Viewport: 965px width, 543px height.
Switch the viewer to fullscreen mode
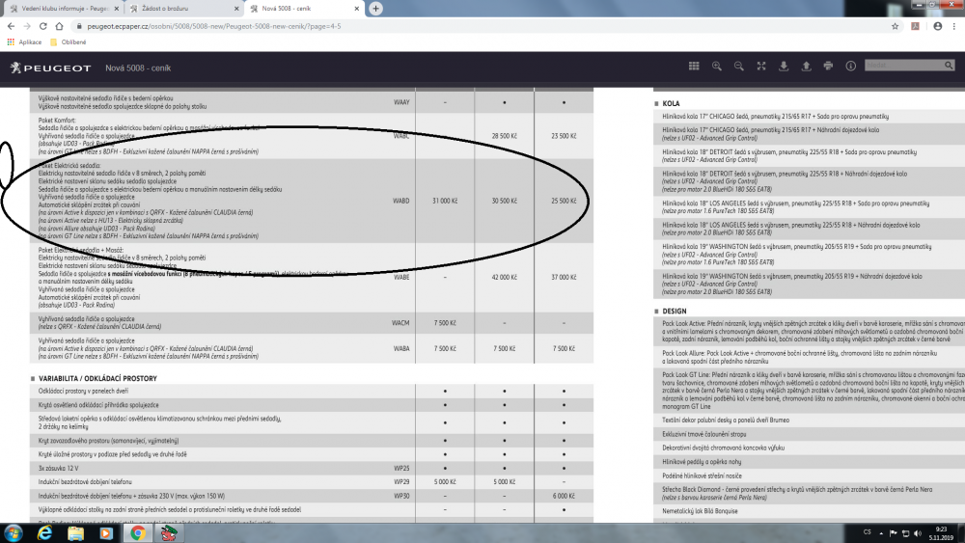[761, 66]
